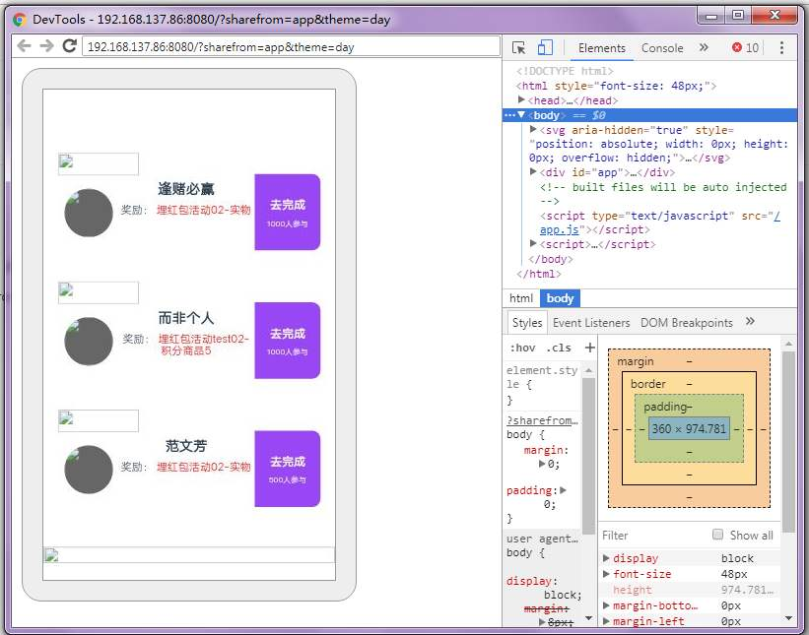Click the ellipsis next to body node
Screen dimensions: 809x635
point(509,115)
